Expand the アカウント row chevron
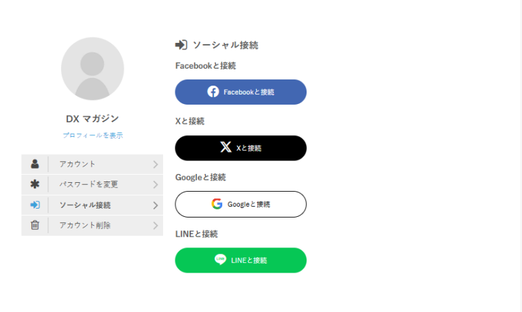The height and width of the screenshot is (312, 522). (x=155, y=164)
